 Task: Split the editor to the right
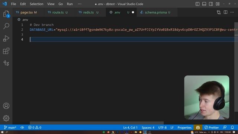point(225,12)
